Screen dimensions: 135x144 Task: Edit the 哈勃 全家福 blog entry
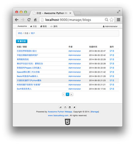click(111, 85)
